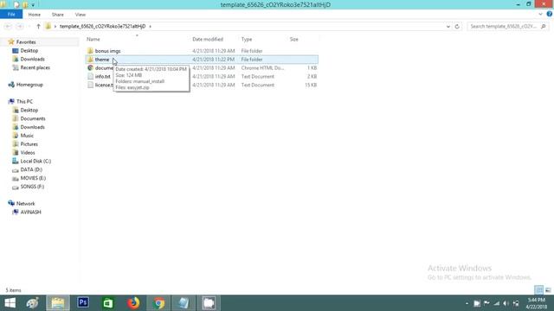Go up one folder level

tap(38, 27)
